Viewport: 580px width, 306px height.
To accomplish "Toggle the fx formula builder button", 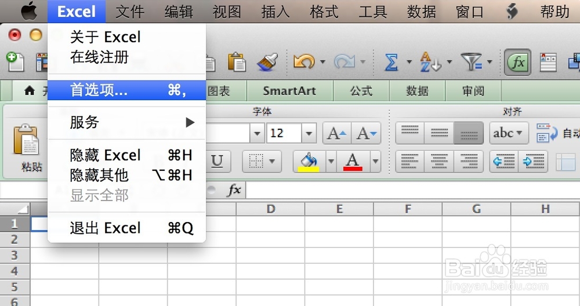I will [518, 62].
